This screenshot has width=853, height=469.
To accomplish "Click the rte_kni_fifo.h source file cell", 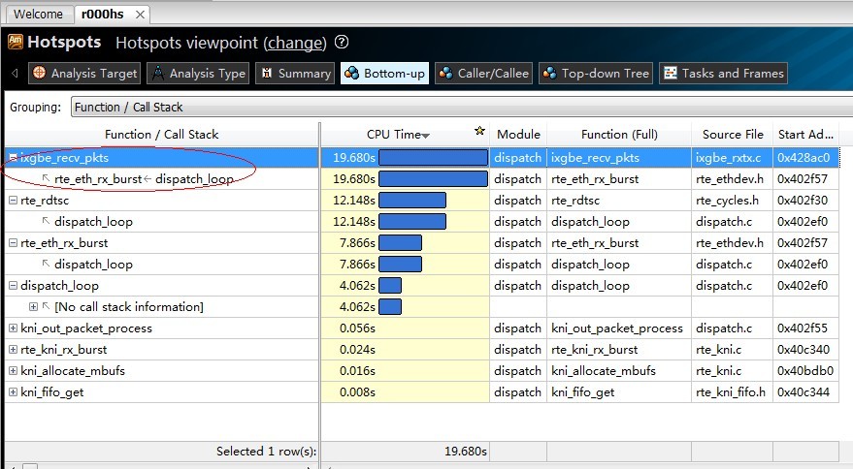I will coord(732,392).
